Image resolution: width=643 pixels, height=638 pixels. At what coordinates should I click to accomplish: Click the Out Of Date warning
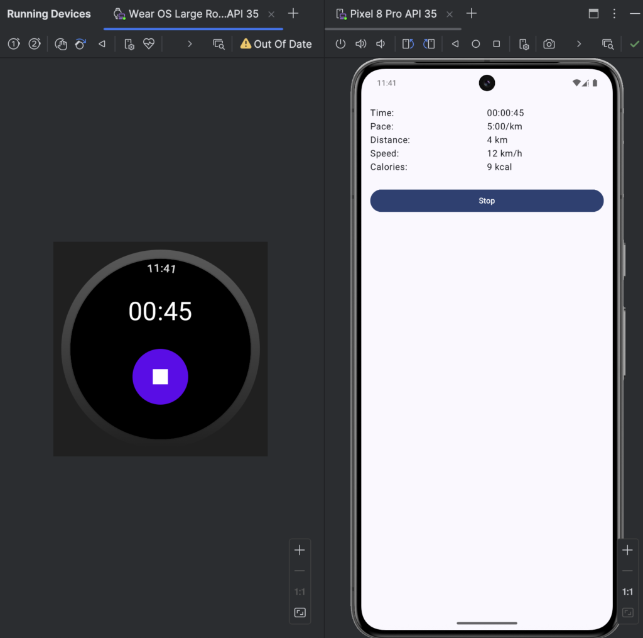[276, 44]
